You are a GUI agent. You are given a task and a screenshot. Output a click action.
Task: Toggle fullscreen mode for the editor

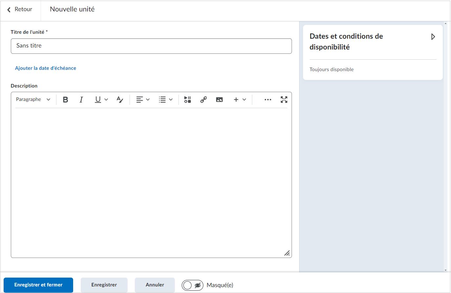tap(284, 100)
